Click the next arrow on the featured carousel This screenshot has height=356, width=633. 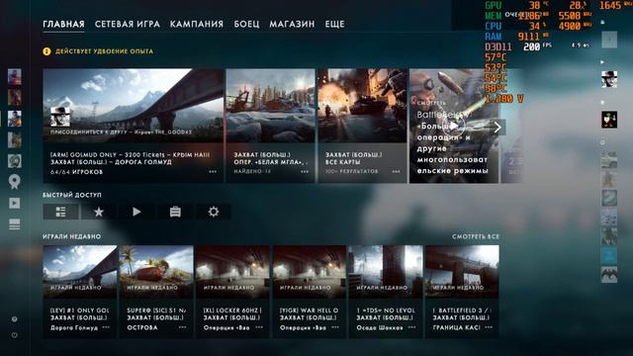click(x=497, y=128)
